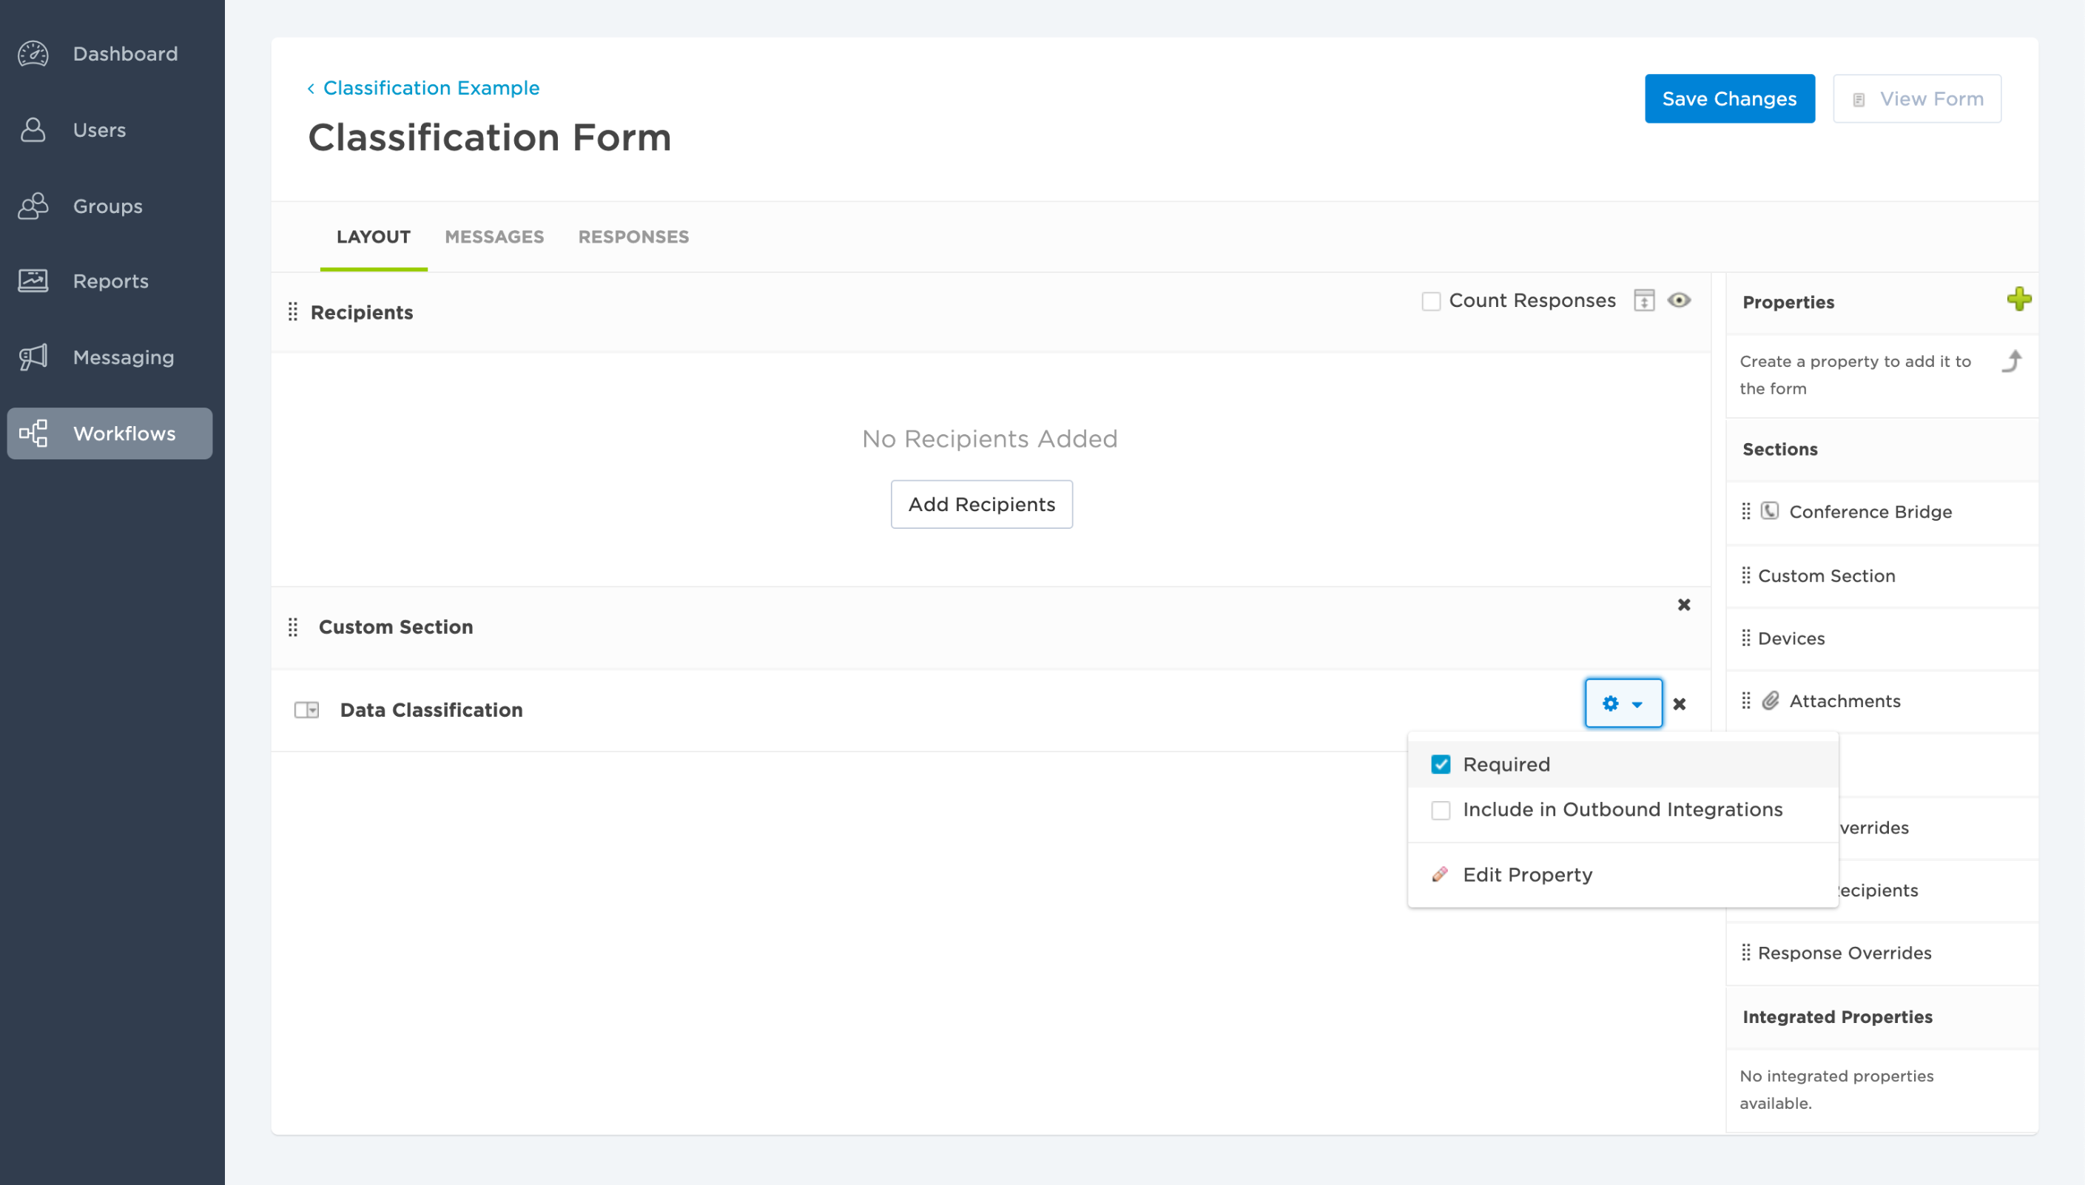Click the green plus to create property

coord(2019,300)
